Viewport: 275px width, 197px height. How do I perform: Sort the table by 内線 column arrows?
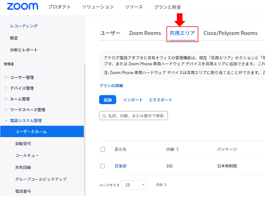[178, 149]
